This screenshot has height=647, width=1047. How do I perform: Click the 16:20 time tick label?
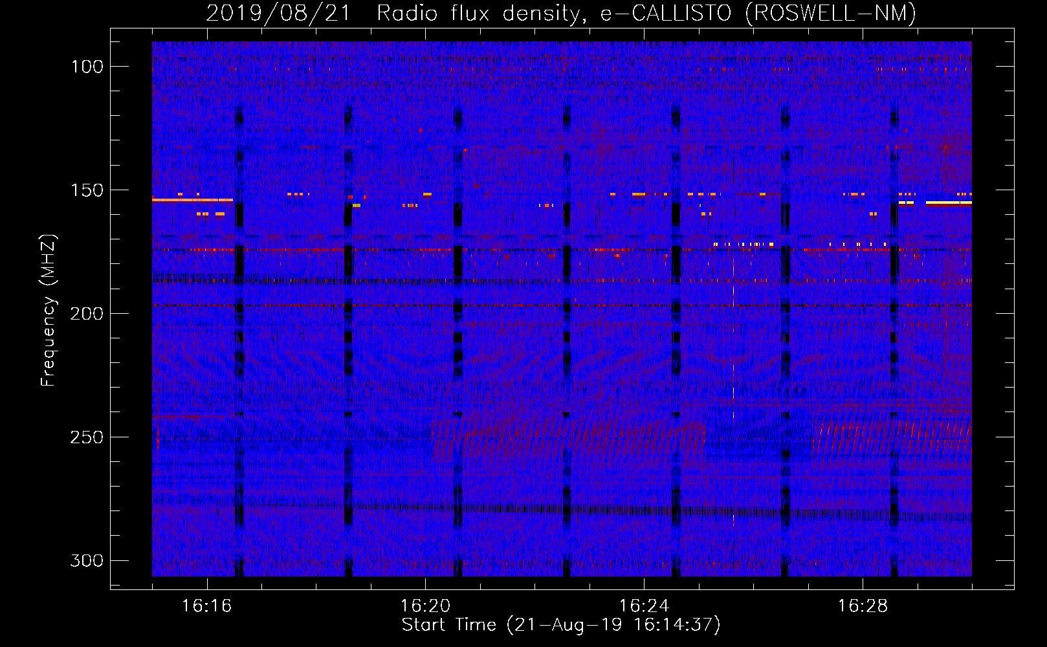click(425, 606)
